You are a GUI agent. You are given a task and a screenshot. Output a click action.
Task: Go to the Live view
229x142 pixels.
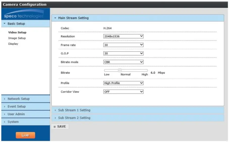click(x=25, y=135)
